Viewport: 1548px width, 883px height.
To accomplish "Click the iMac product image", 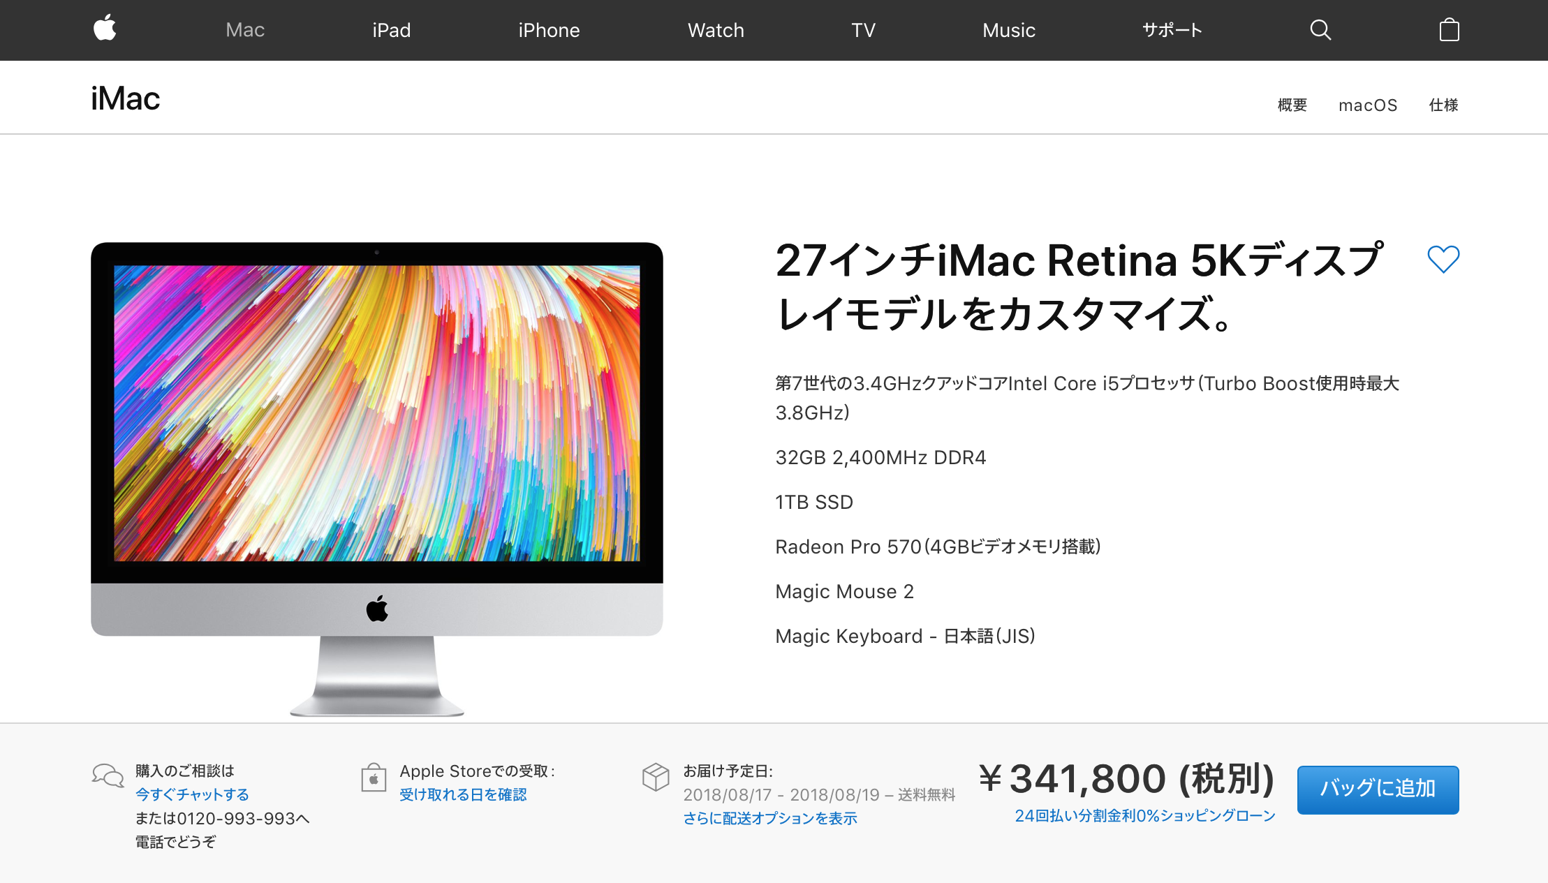I will pos(377,479).
